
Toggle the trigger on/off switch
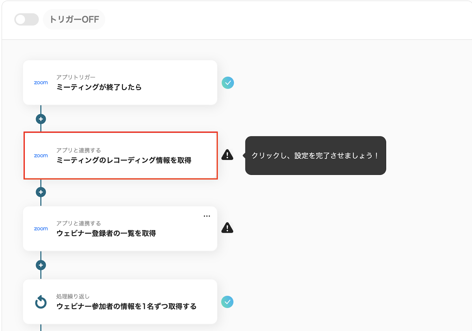(27, 19)
